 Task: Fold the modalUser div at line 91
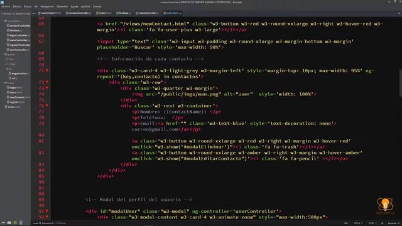click(x=47, y=211)
